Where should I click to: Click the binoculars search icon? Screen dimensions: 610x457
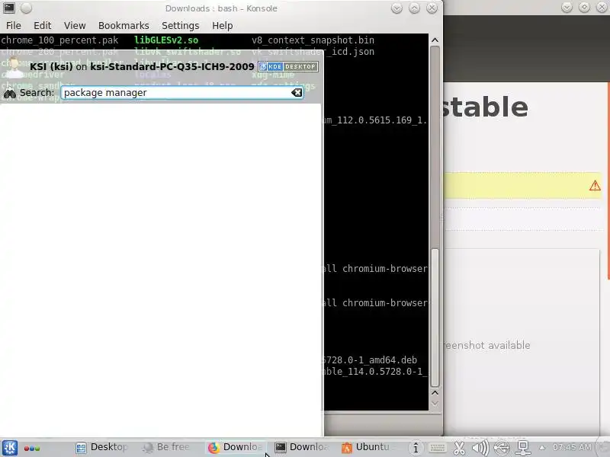coord(10,93)
